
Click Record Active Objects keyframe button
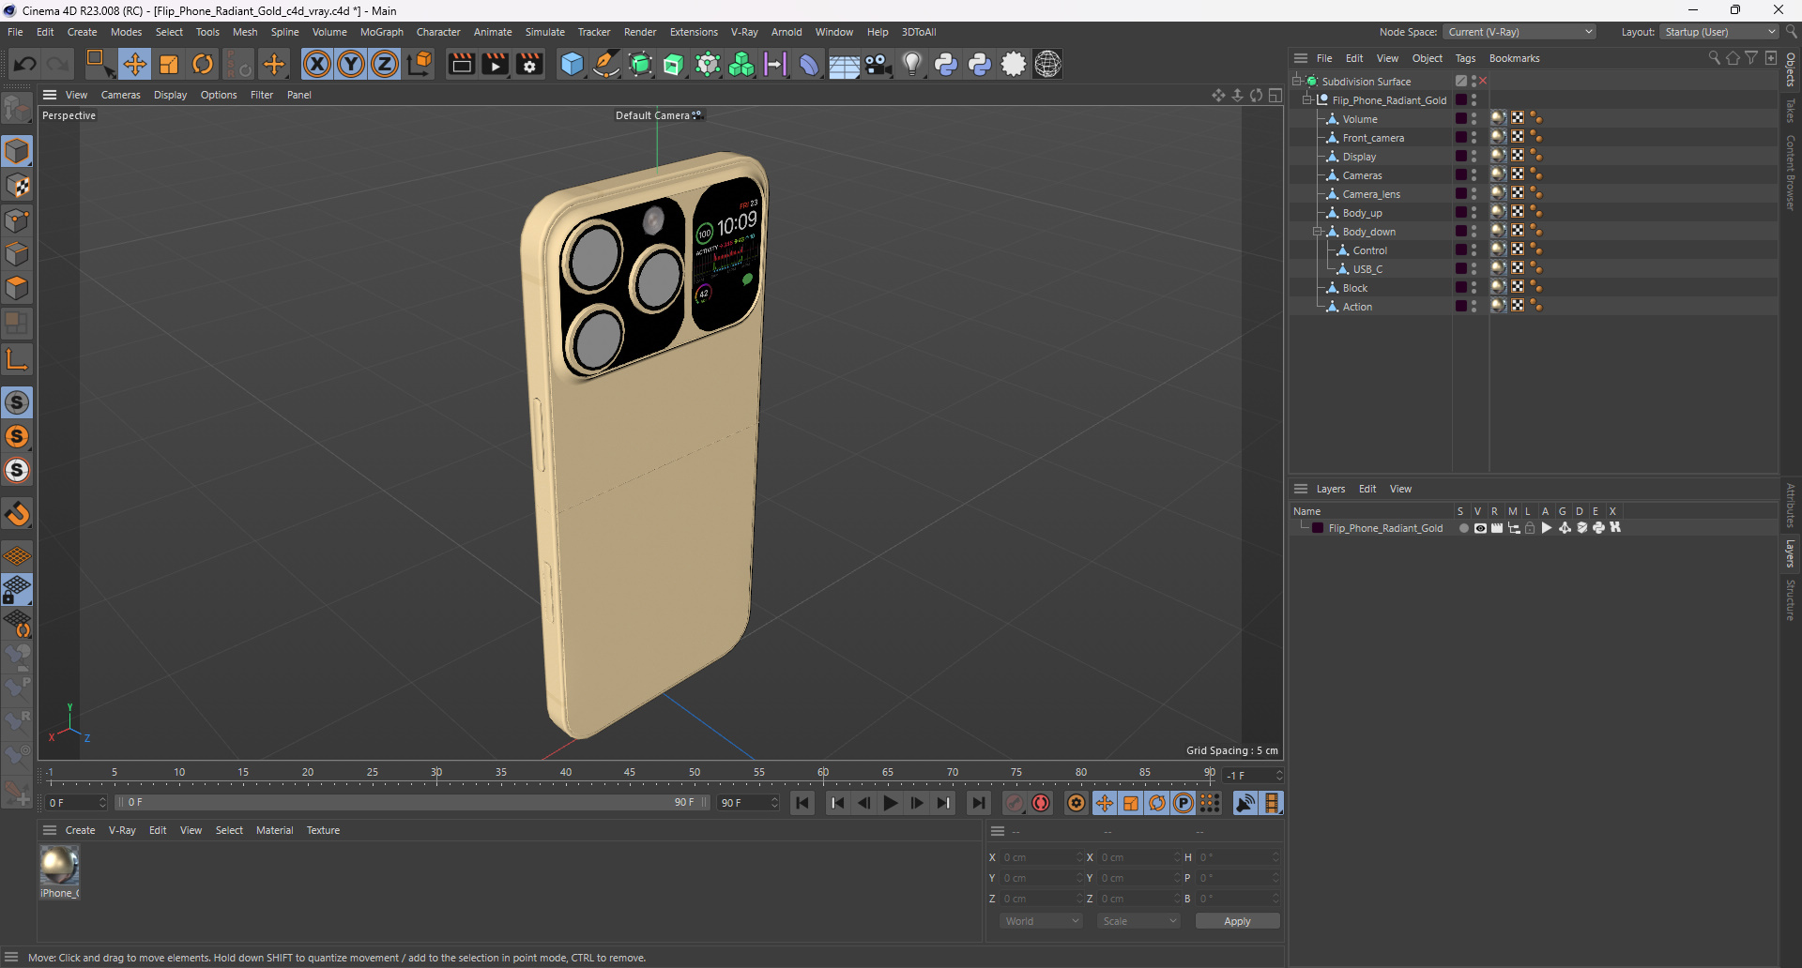point(1015,803)
